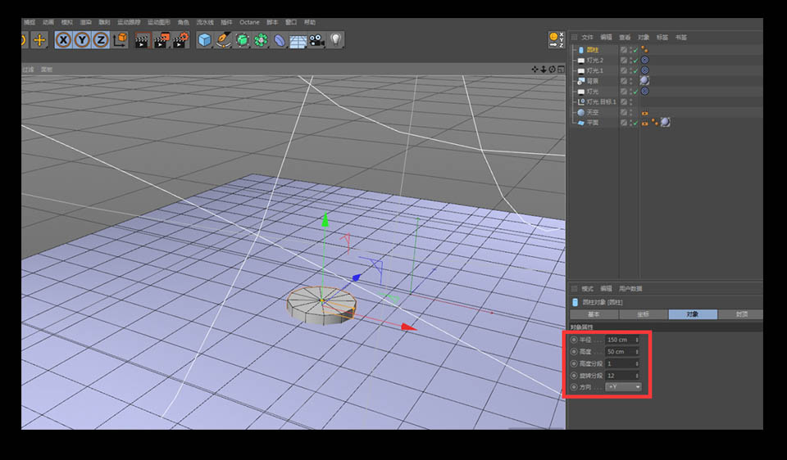Toggle the green enable check for 平面

point(635,122)
